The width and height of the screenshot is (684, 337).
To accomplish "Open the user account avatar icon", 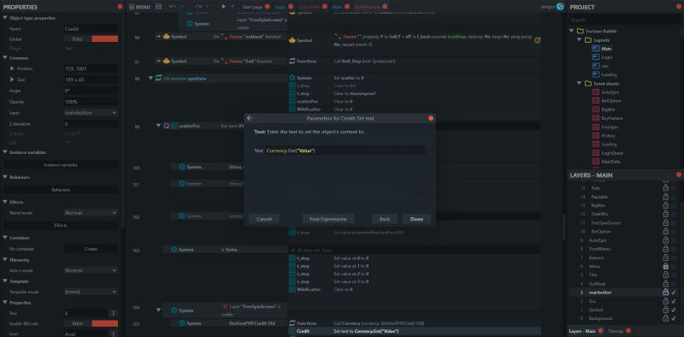I will (560, 7).
